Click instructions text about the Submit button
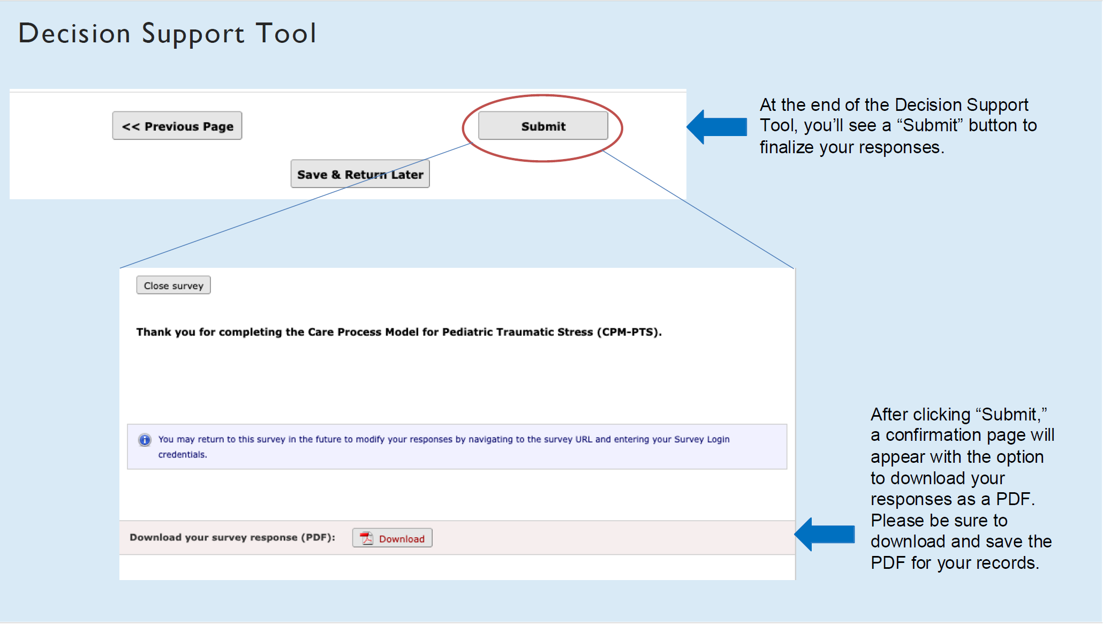Screen dimensions: 1103x624 898,126
